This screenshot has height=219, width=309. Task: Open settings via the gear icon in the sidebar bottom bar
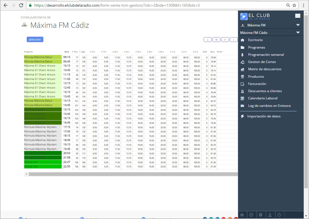click(x=261, y=215)
